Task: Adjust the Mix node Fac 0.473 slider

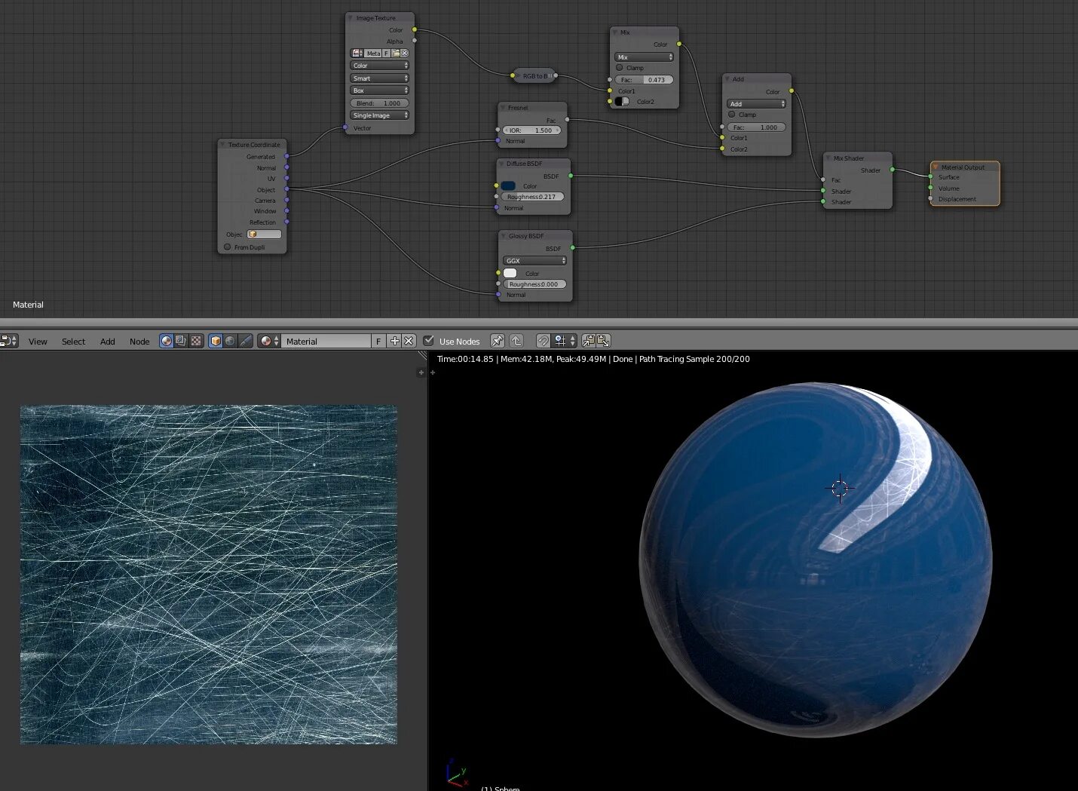Action: [644, 80]
